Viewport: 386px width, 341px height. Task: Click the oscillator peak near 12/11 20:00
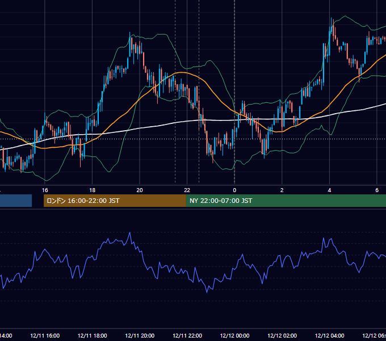[130, 232]
